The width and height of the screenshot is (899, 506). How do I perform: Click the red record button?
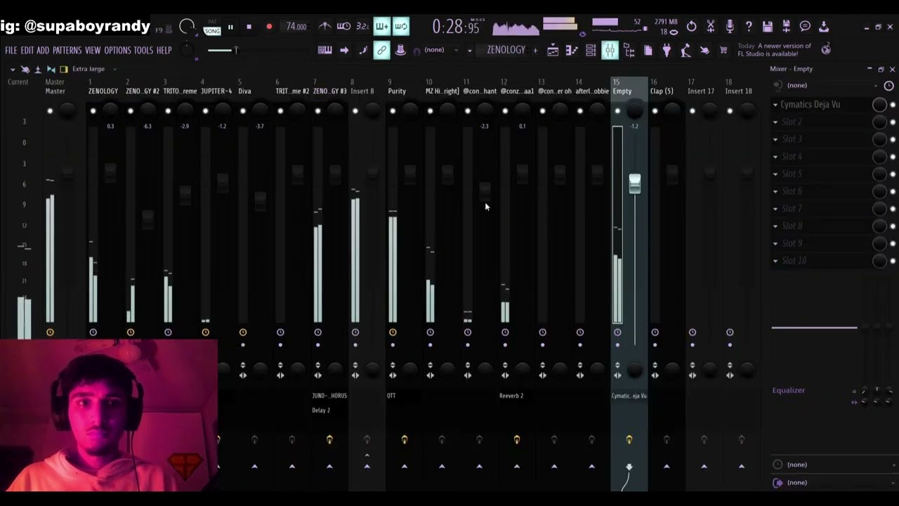point(268,27)
